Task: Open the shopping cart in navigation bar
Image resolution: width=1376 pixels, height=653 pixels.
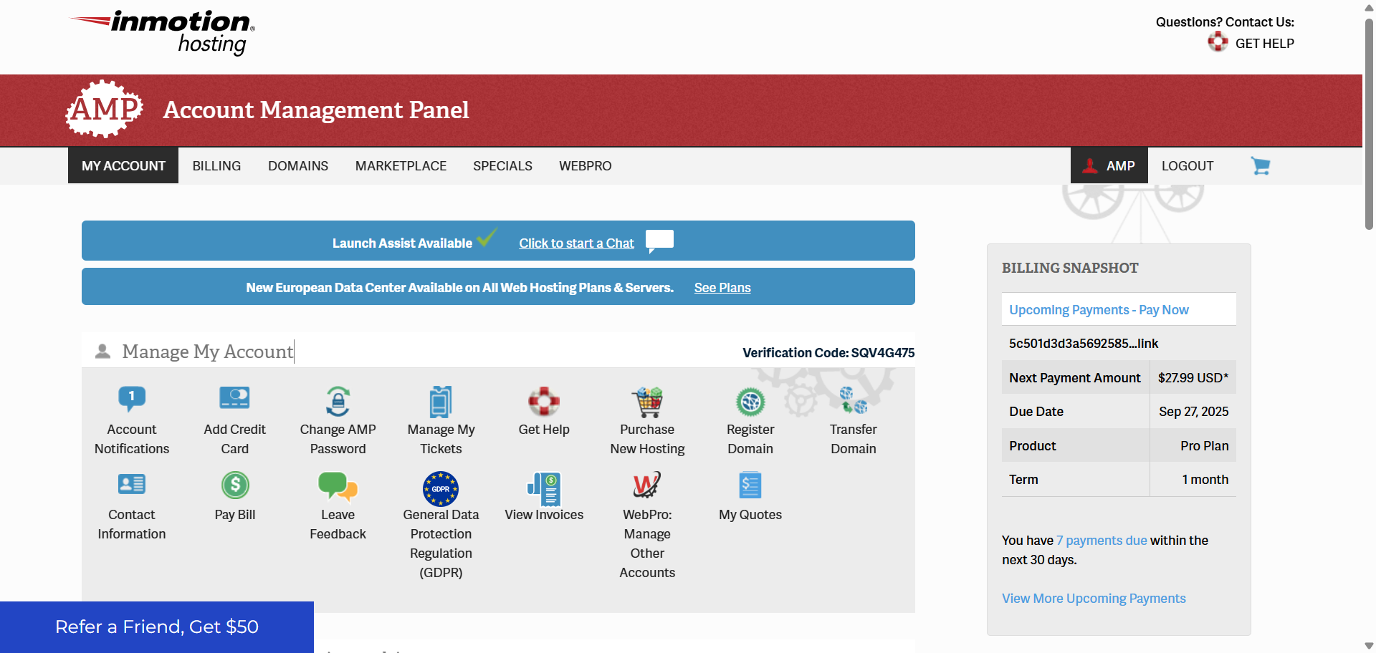Action: click(1260, 165)
